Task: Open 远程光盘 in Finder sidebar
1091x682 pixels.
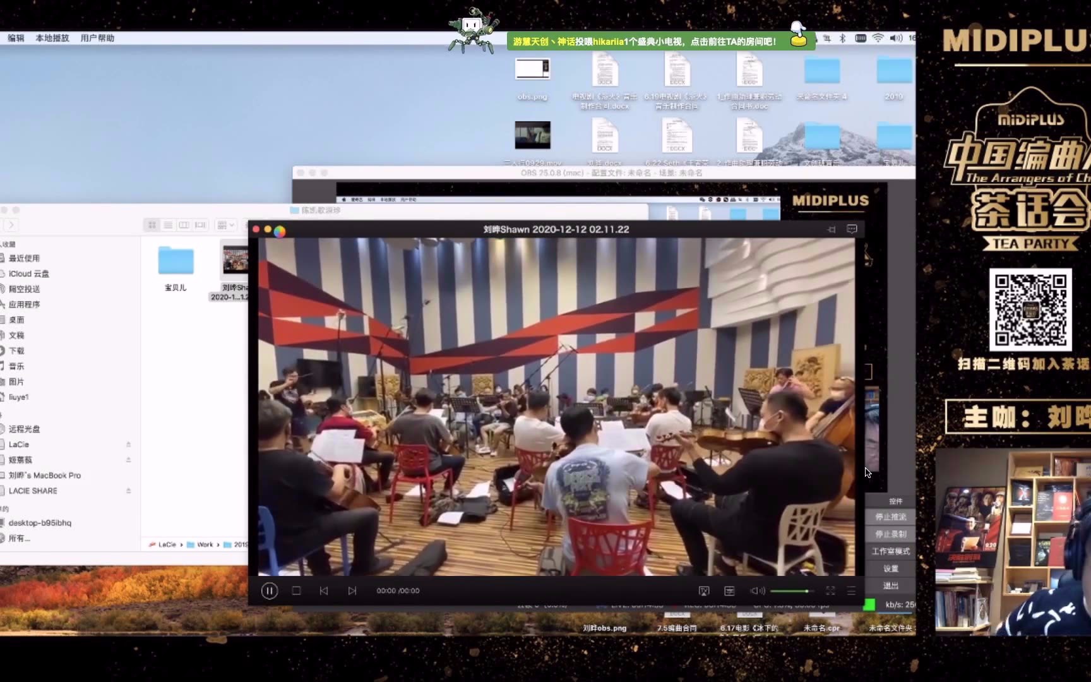Action: pyautogui.click(x=24, y=429)
